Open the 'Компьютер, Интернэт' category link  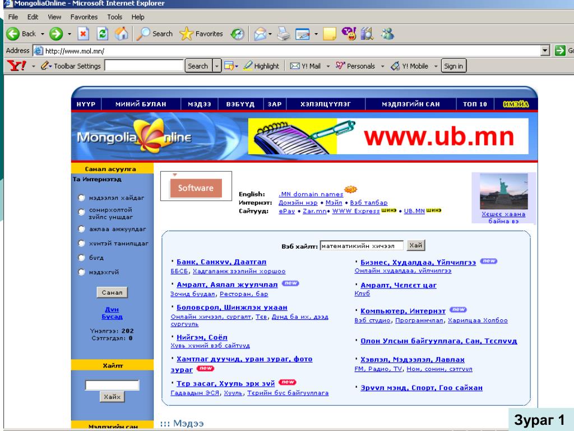pos(403,311)
